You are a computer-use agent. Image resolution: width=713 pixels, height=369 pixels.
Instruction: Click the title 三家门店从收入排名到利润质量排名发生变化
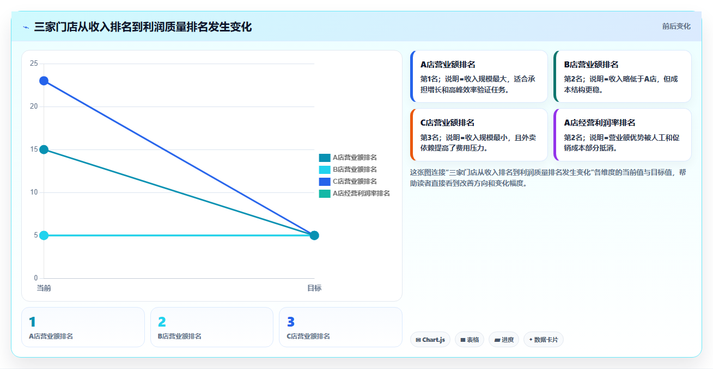(x=143, y=27)
